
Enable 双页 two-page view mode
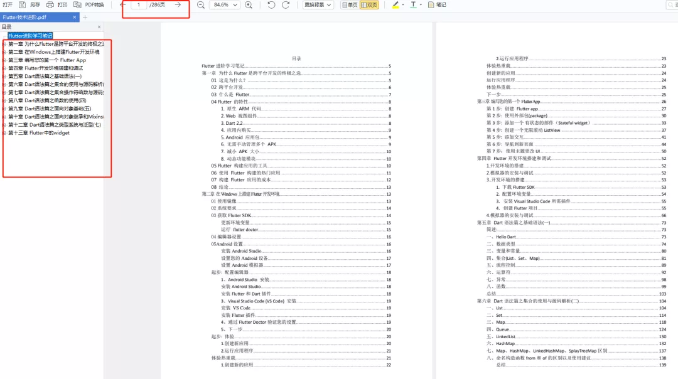click(368, 6)
